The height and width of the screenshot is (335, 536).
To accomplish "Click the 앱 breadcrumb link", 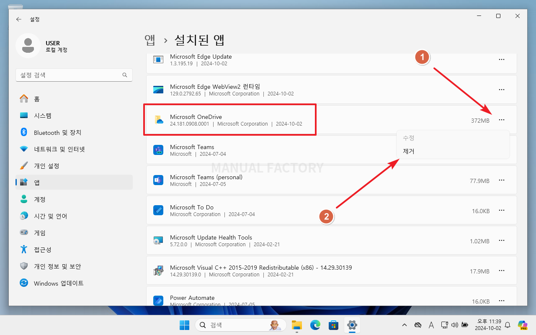I will [150, 40].
